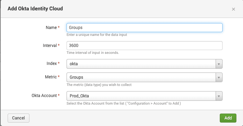This screenshot has width=243, height=126.
Task: Click 'The metric (data type)' hint text
Action: coord(99,85)
